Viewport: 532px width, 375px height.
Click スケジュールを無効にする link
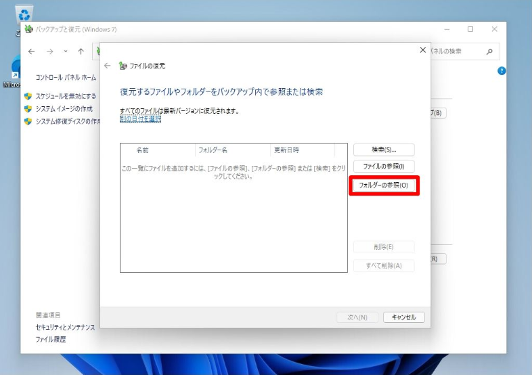[x=66, y=96]
